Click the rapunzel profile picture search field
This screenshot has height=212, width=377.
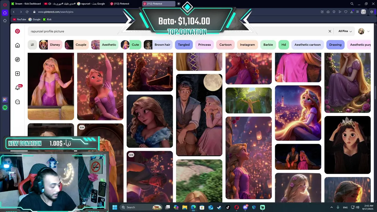(177, 31)
